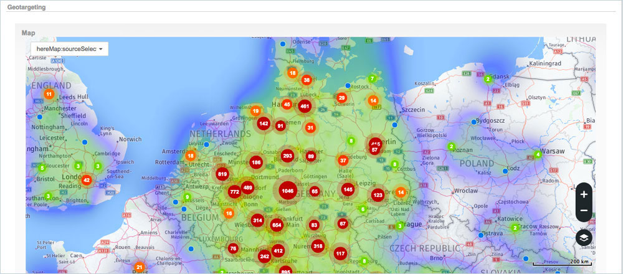Click the 314 cluster marker
The height and width of the screenshot is (274, 623).
pyautogui.click(x=257, y=220)
